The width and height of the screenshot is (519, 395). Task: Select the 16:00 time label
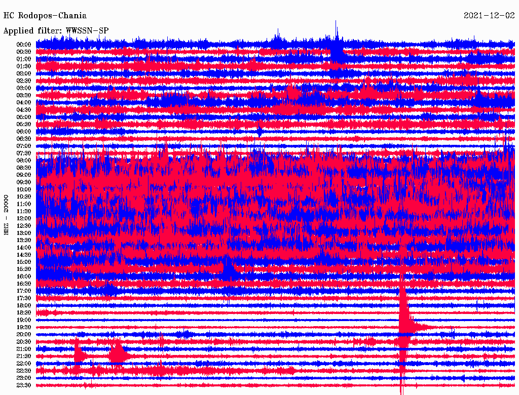click(x=23, y=276)
